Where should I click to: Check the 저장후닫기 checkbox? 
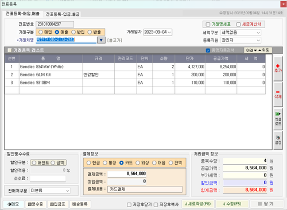coord(129,205)
